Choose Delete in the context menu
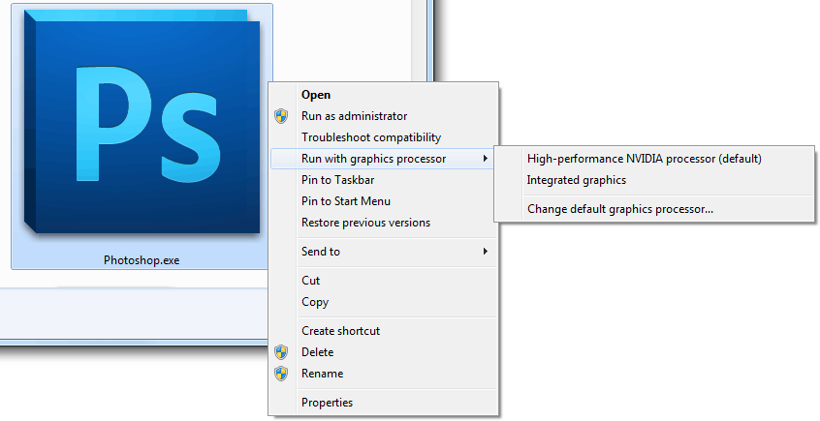820x421 pixels. coord(383,352)
